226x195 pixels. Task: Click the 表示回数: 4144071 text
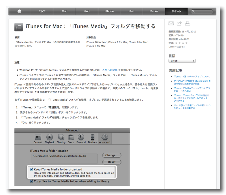179,39
